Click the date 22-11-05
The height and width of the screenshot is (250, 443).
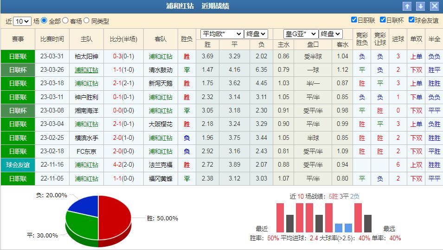(52, 178)
